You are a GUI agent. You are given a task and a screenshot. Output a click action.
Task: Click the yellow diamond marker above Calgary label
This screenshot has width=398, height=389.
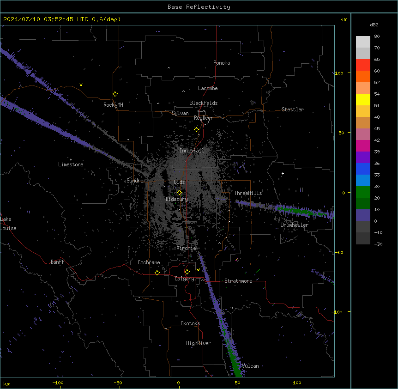187,272
